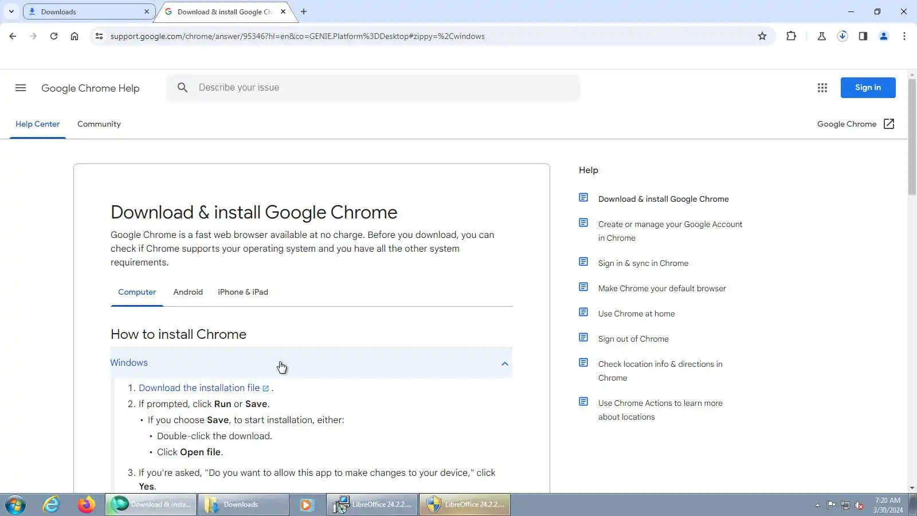This screenshot has width=917, height=516.
Task: Show hidden system tray icons
Action: (817, 505)
